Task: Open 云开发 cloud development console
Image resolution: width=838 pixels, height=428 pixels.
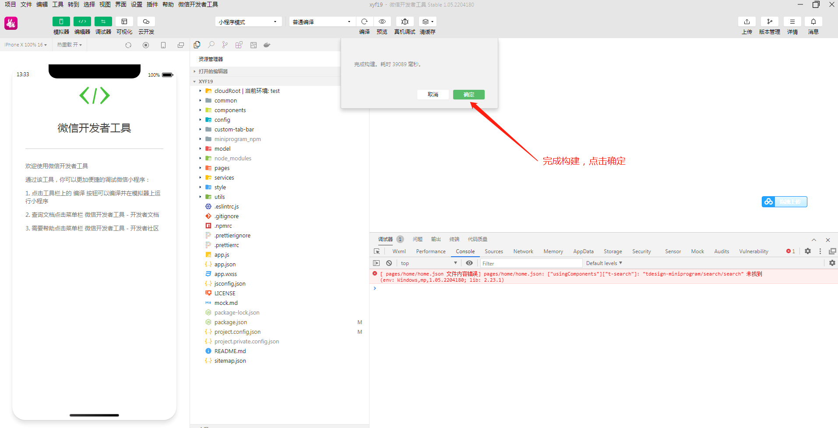Action: point(146,21)
